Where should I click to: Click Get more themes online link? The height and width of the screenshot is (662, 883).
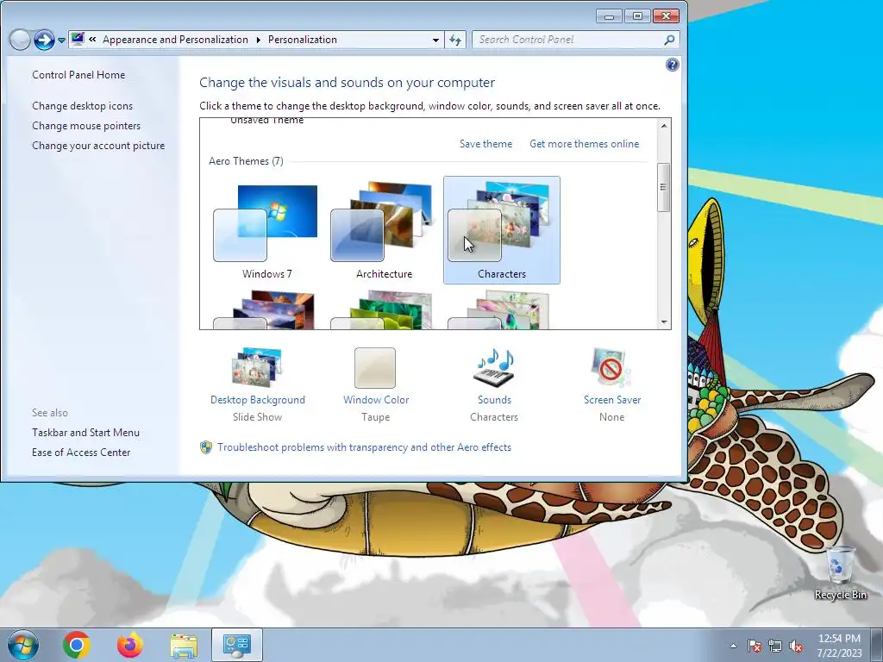584,144
